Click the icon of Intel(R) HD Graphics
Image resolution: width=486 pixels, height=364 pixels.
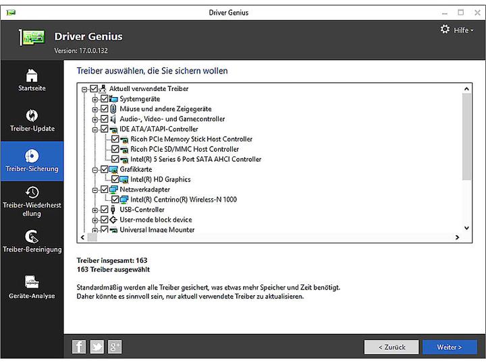124,179
